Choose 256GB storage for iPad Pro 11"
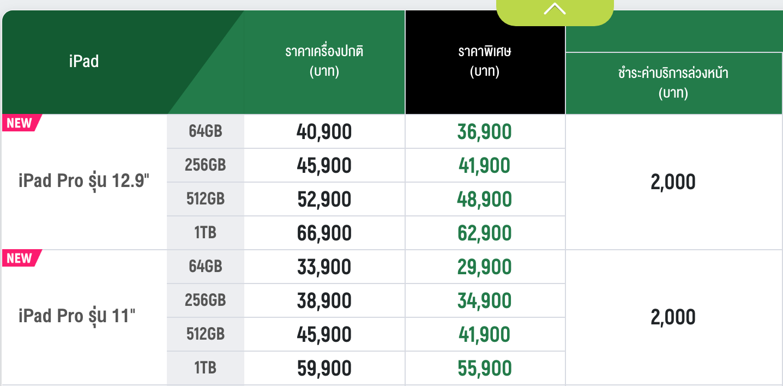The image size is (783, 386). pos(205,300)
